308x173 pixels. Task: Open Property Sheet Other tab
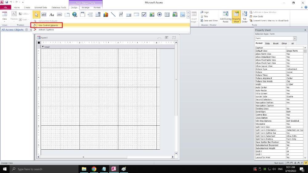284,44
